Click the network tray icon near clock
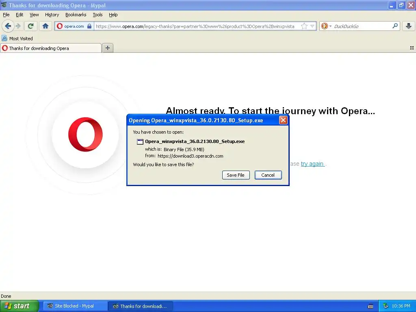 (x=386, y=306)
